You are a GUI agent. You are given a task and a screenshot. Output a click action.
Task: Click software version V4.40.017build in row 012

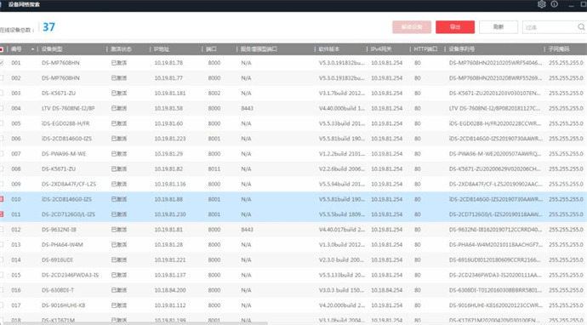(342, 230)
